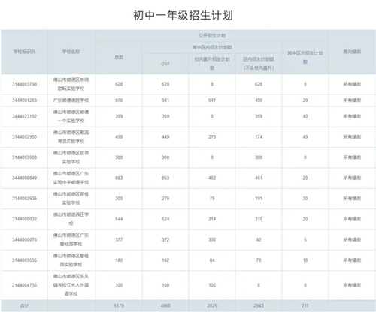376x312 pixels.
Task: Select direct-promotion value 275
Action: pos(212,137)
